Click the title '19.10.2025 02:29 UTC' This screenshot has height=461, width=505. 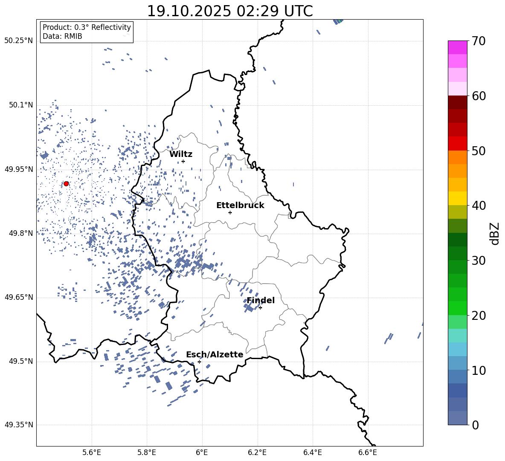click(x=230, y=11)
